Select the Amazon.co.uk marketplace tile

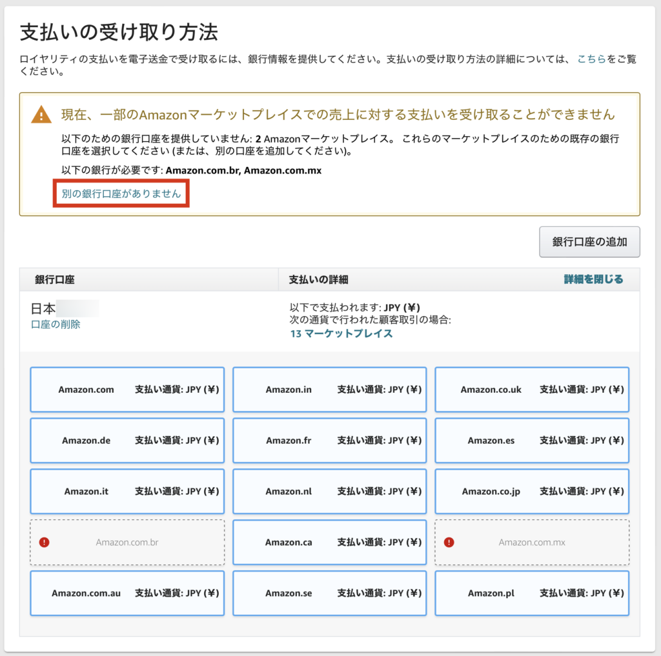click(531, 390)
